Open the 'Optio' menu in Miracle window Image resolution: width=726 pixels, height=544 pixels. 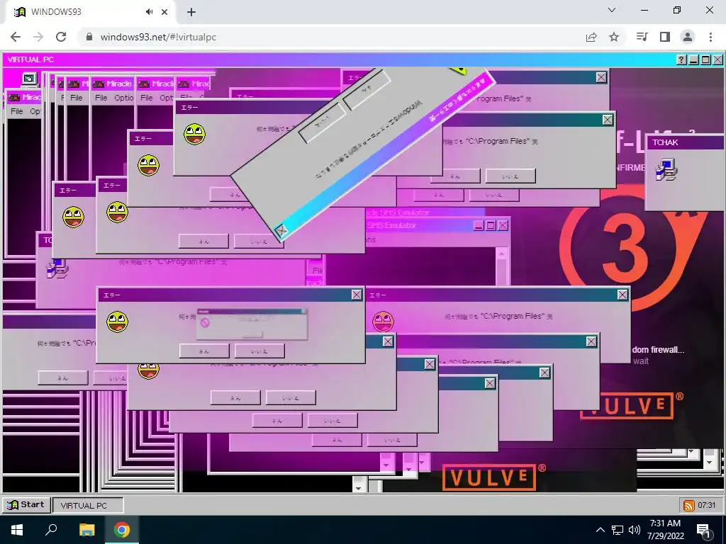[123, 98]
